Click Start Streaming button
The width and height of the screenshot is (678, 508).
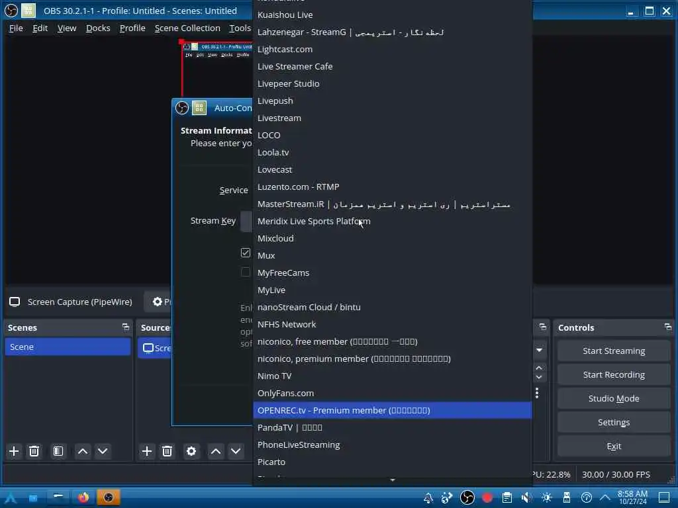(614, 351)
